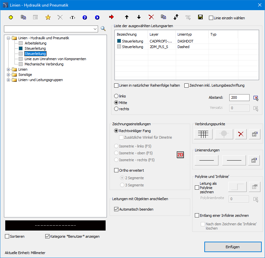Select 'Mechanische Verbindung' tree item
The image size is (265, 258).
click(44, 64)
